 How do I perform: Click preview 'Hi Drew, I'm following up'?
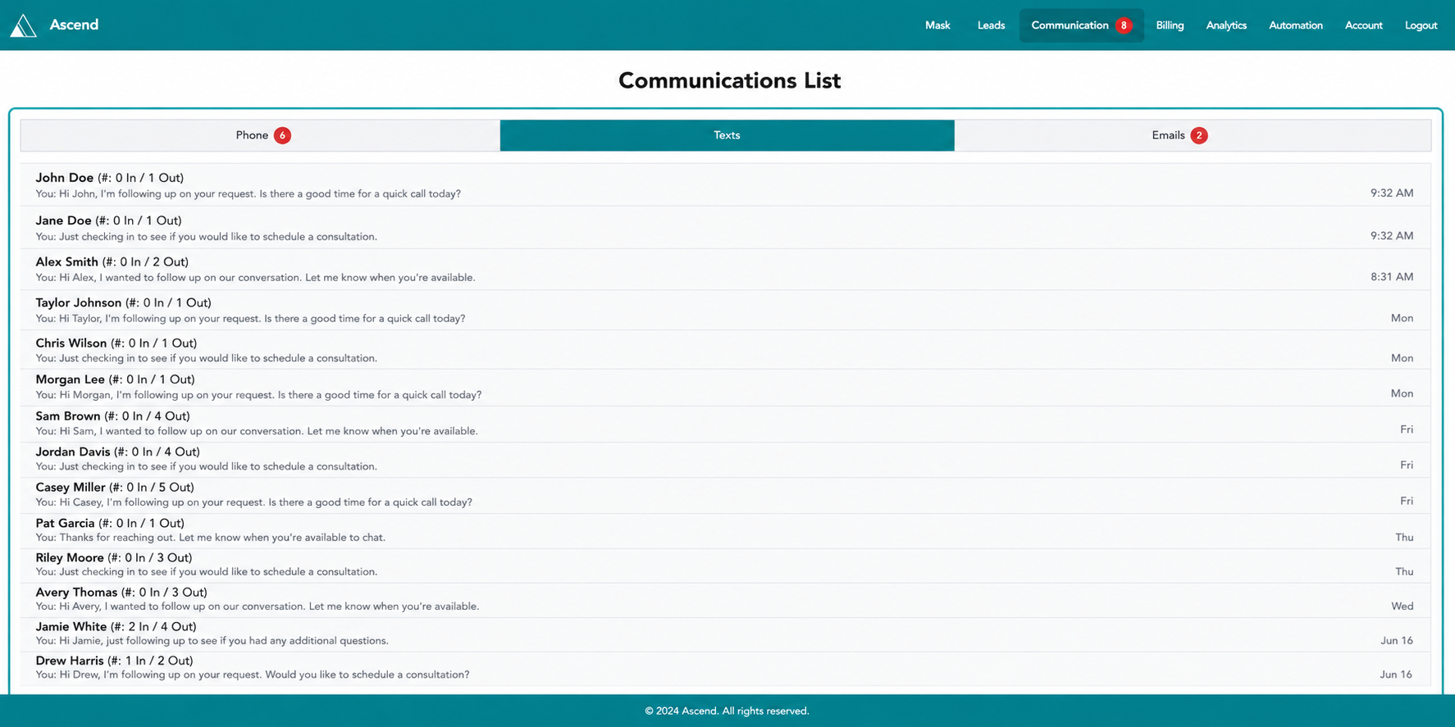point(253,675)
